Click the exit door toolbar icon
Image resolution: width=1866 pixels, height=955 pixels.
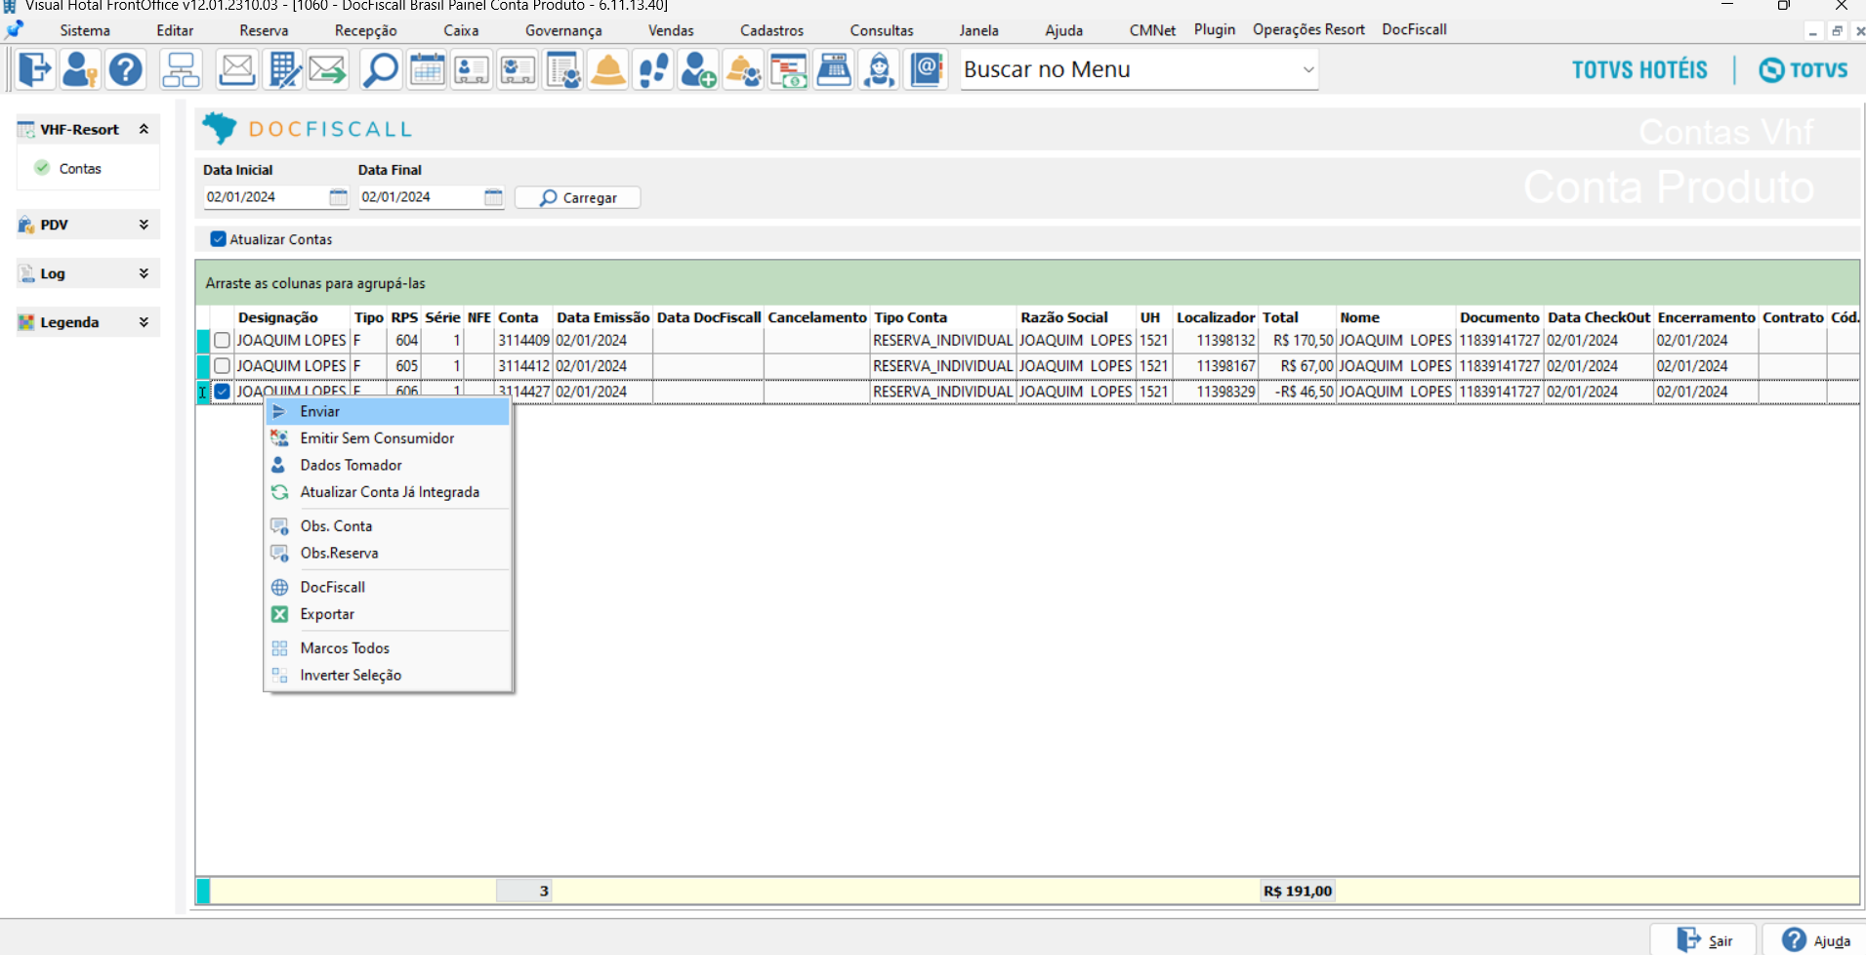(34, 70)
